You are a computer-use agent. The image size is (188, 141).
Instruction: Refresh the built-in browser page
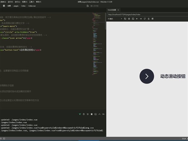(x=145, y=19)
